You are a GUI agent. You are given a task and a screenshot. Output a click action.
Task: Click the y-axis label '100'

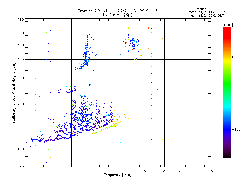pos(20,149)
